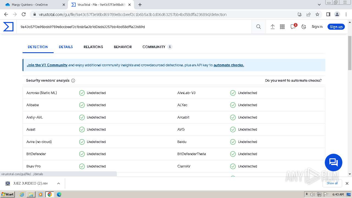Click Undetected status for Arcabit
Viewport: 352px width, 198px height.
pyautogui.click(x=248, y=117)
